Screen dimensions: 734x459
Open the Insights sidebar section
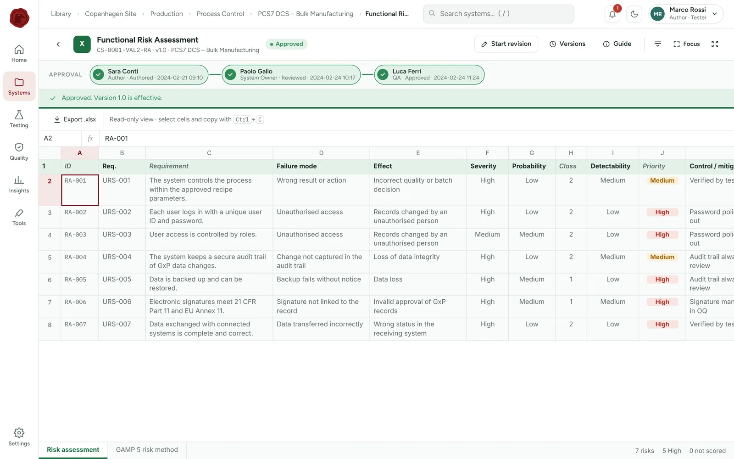[19, 184]
